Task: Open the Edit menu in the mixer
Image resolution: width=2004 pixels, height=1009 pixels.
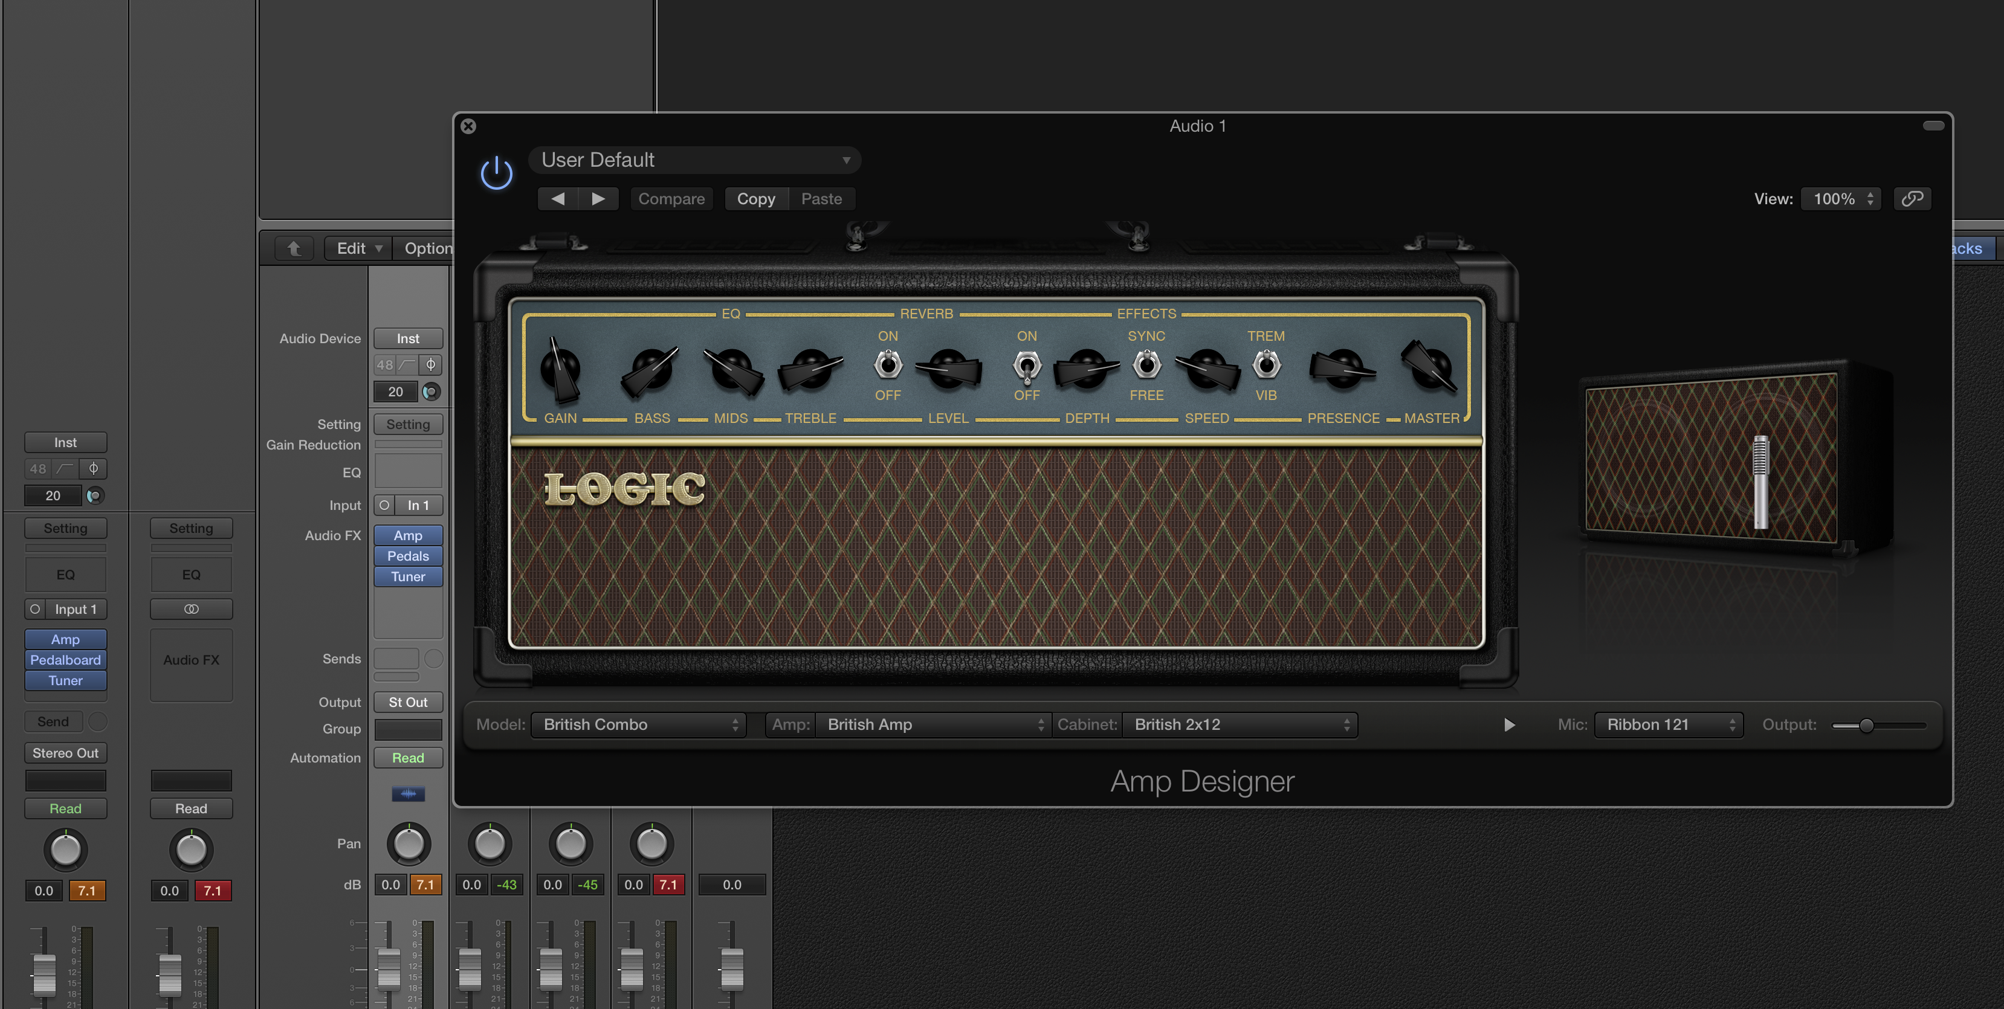Action: coord(358,248)
